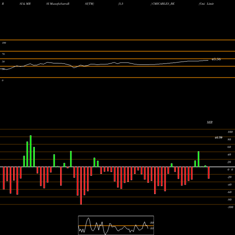Viewport: 235px width, 235px height.
Task: Click the deepest red MR histogram bar
Action: click(81, 186)
